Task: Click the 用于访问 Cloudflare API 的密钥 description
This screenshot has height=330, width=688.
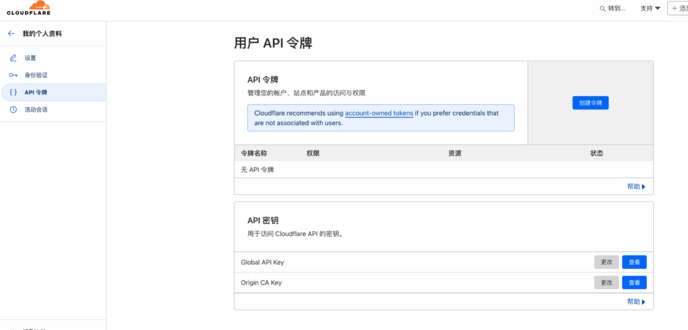Action: [295, 234]
